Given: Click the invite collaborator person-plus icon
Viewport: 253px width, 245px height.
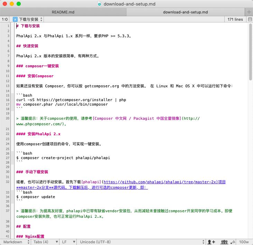Looking at the screenshot, I should point(212,242).
